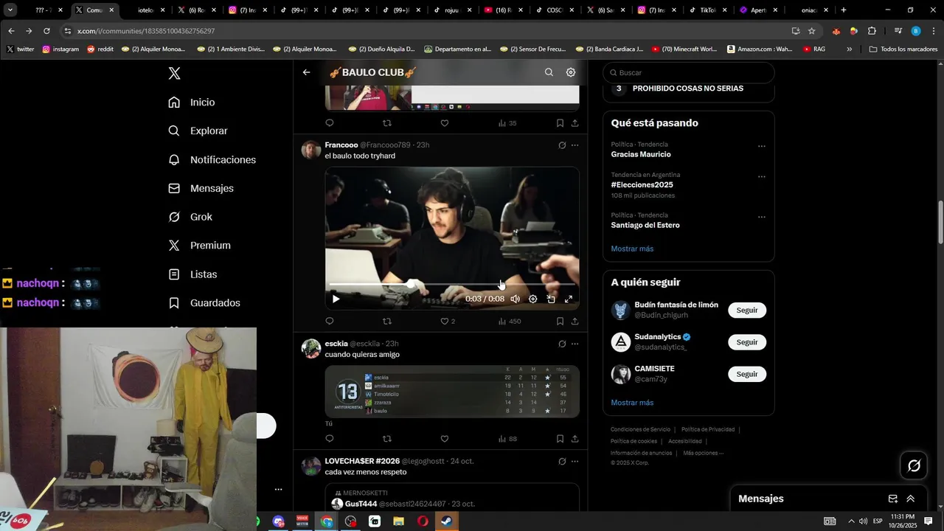Reply to Francooo's post

click(330, 322)
